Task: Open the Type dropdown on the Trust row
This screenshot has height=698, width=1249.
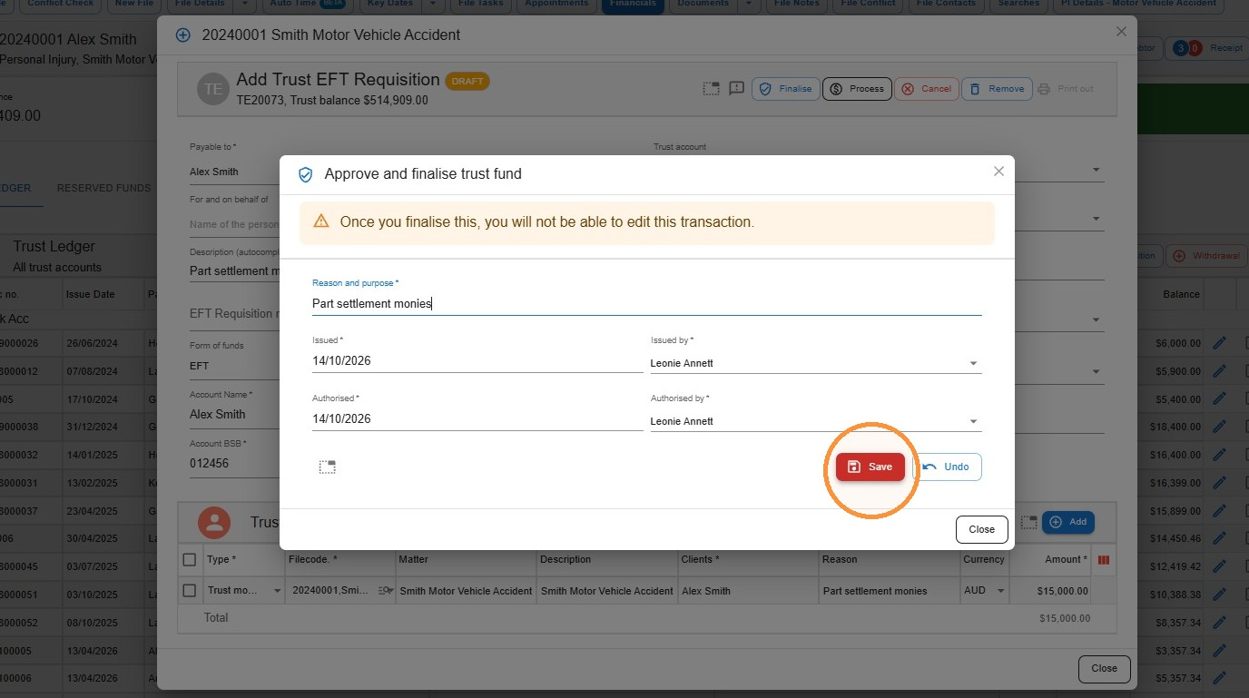Action: pos(278,591)
